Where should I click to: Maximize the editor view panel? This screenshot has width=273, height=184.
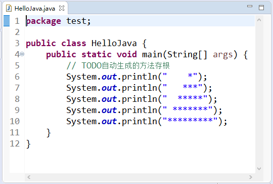[x=261, y=7]
